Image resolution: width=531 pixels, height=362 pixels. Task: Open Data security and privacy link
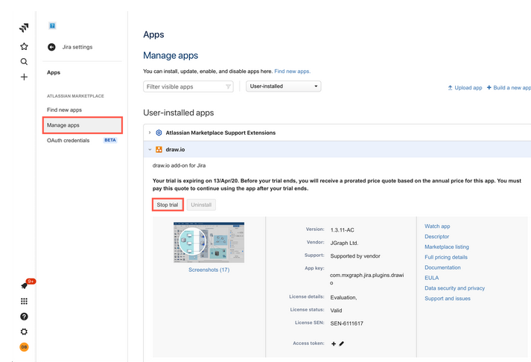454,288
